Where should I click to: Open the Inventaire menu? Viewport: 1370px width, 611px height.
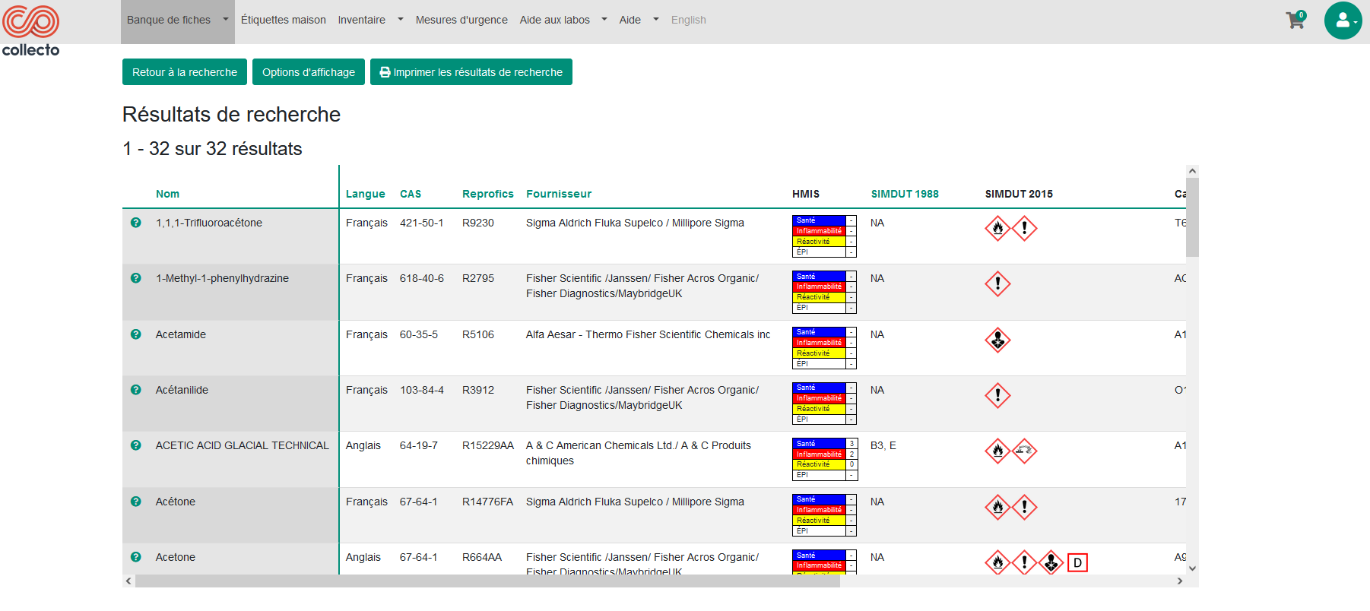[362, 20]
